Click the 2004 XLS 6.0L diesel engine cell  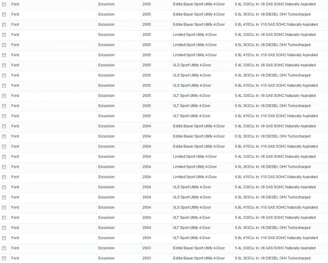click(x=273, y=197)
